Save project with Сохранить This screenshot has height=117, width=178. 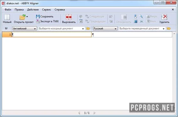click(44, 16)
